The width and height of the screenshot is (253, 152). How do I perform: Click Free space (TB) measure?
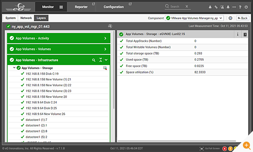click(x=136, y=66)
